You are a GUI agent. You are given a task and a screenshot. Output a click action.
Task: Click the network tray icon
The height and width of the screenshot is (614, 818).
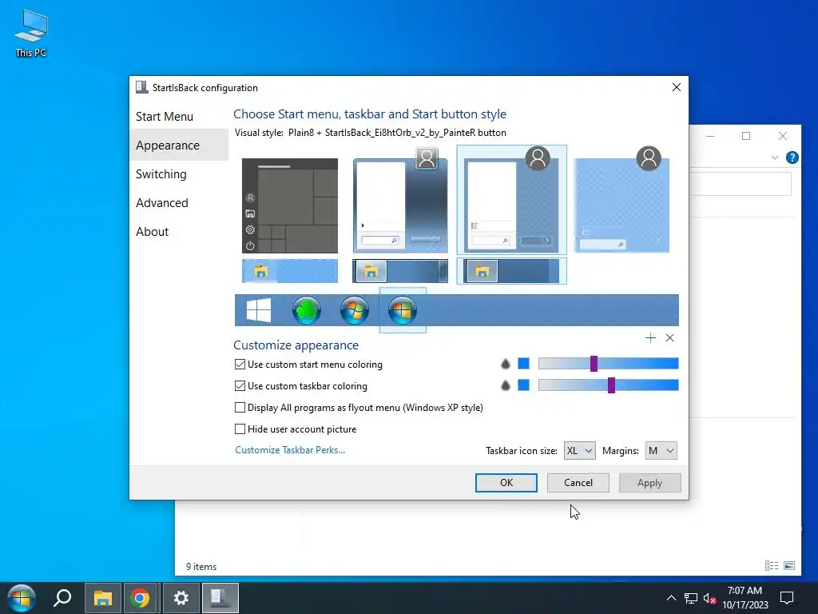pos(691,598)
